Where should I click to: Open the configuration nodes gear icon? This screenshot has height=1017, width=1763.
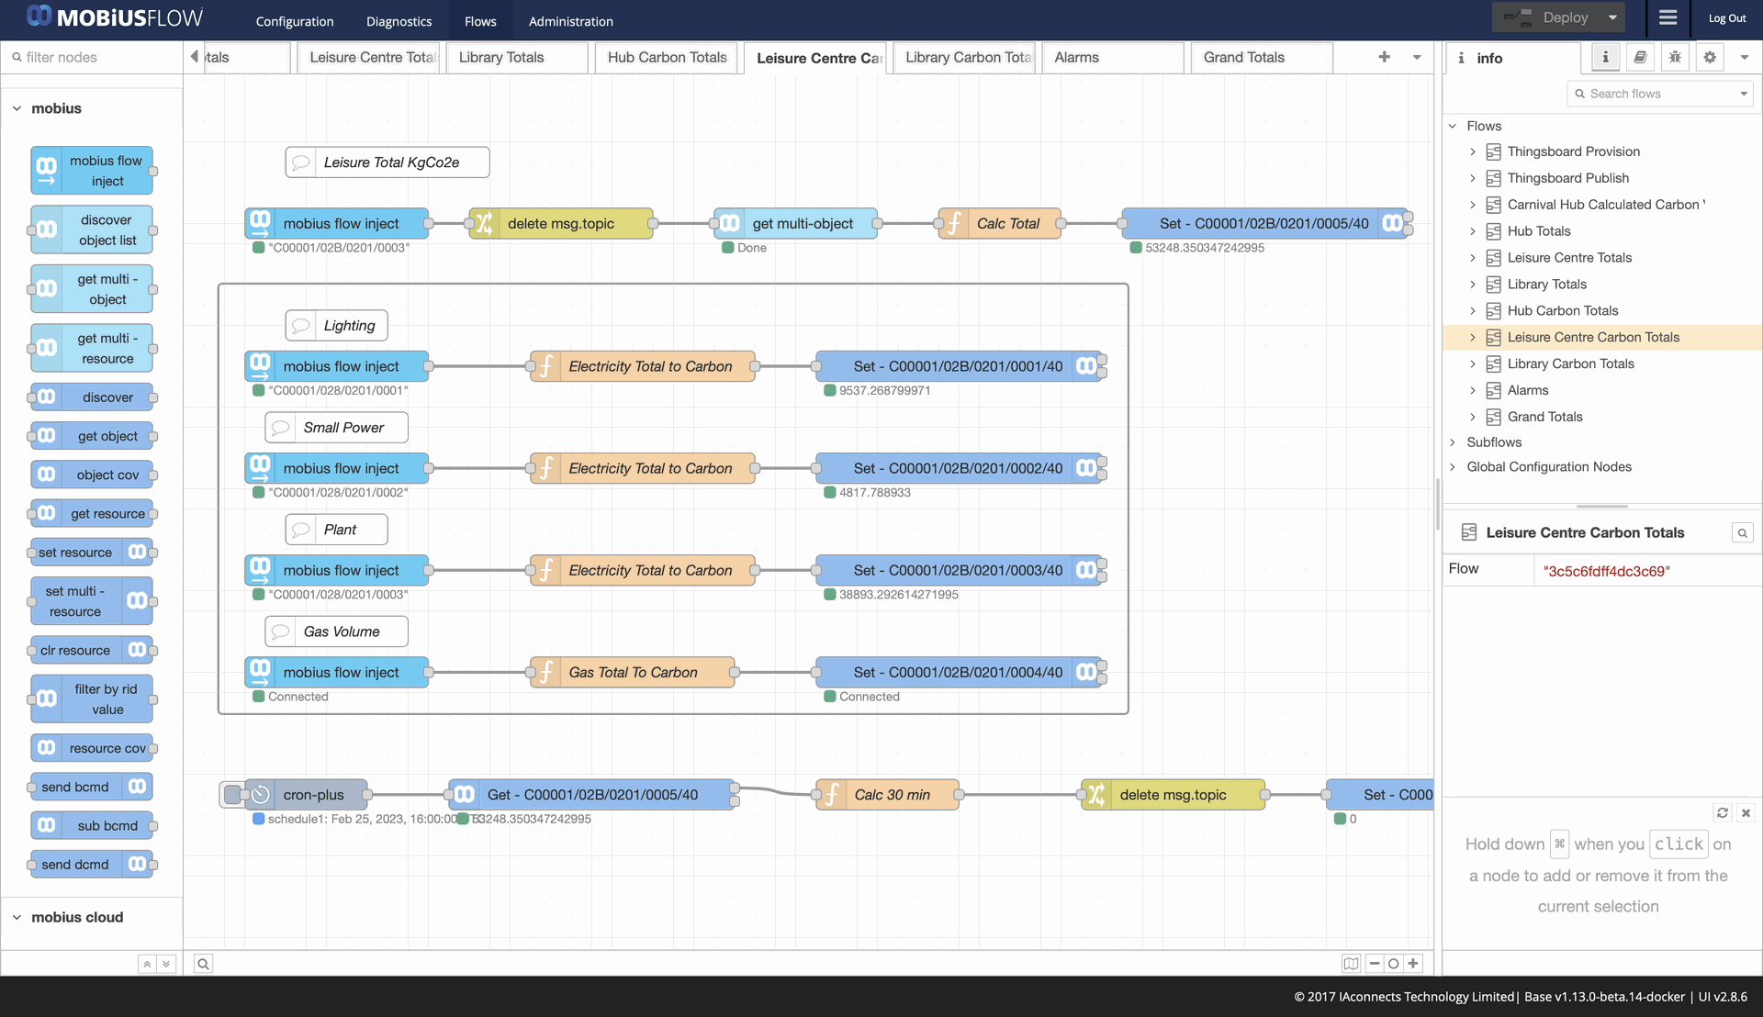pyautogui.click(x=1710, y=57)
